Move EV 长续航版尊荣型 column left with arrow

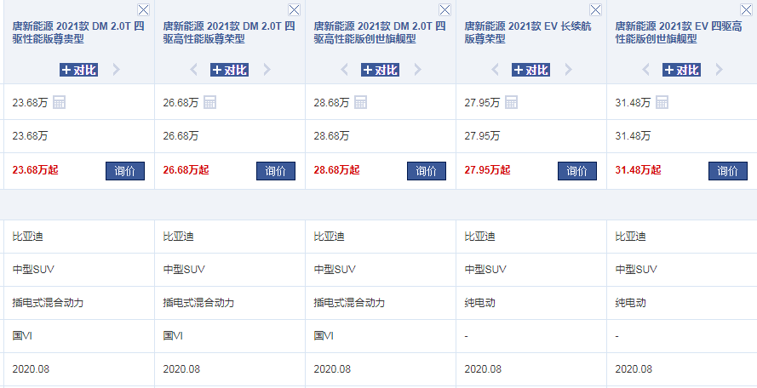pyautogui.click(x=496, y=70)
